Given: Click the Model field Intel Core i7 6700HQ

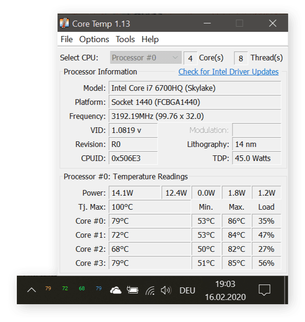Looking at the screenshot, I should pos(195,88).
